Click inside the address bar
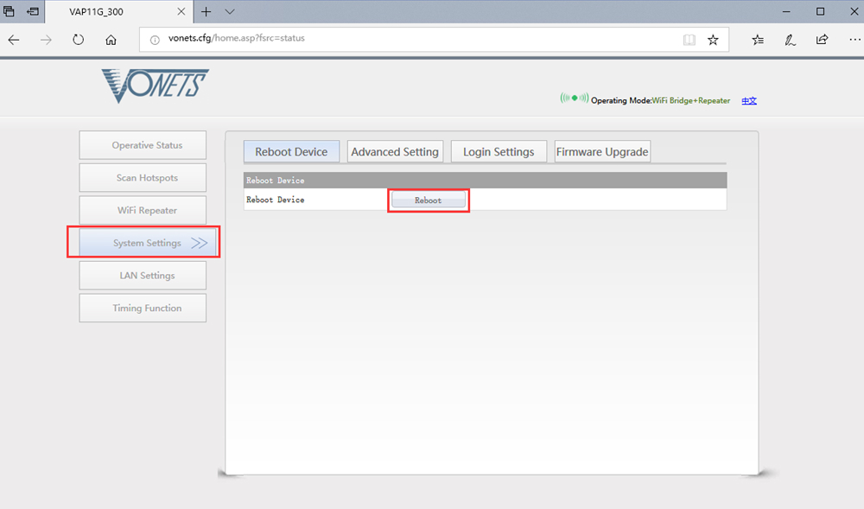864x509 pixels. 389,39
